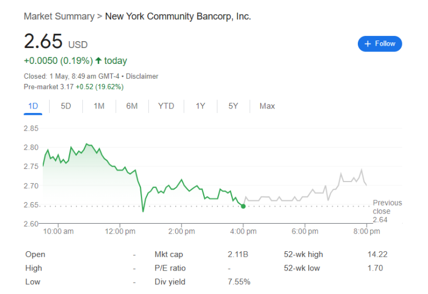The width and height of the screenshot is (428, 294).
Task: Click the 52-wk high value 14.22
Action: 376,255
